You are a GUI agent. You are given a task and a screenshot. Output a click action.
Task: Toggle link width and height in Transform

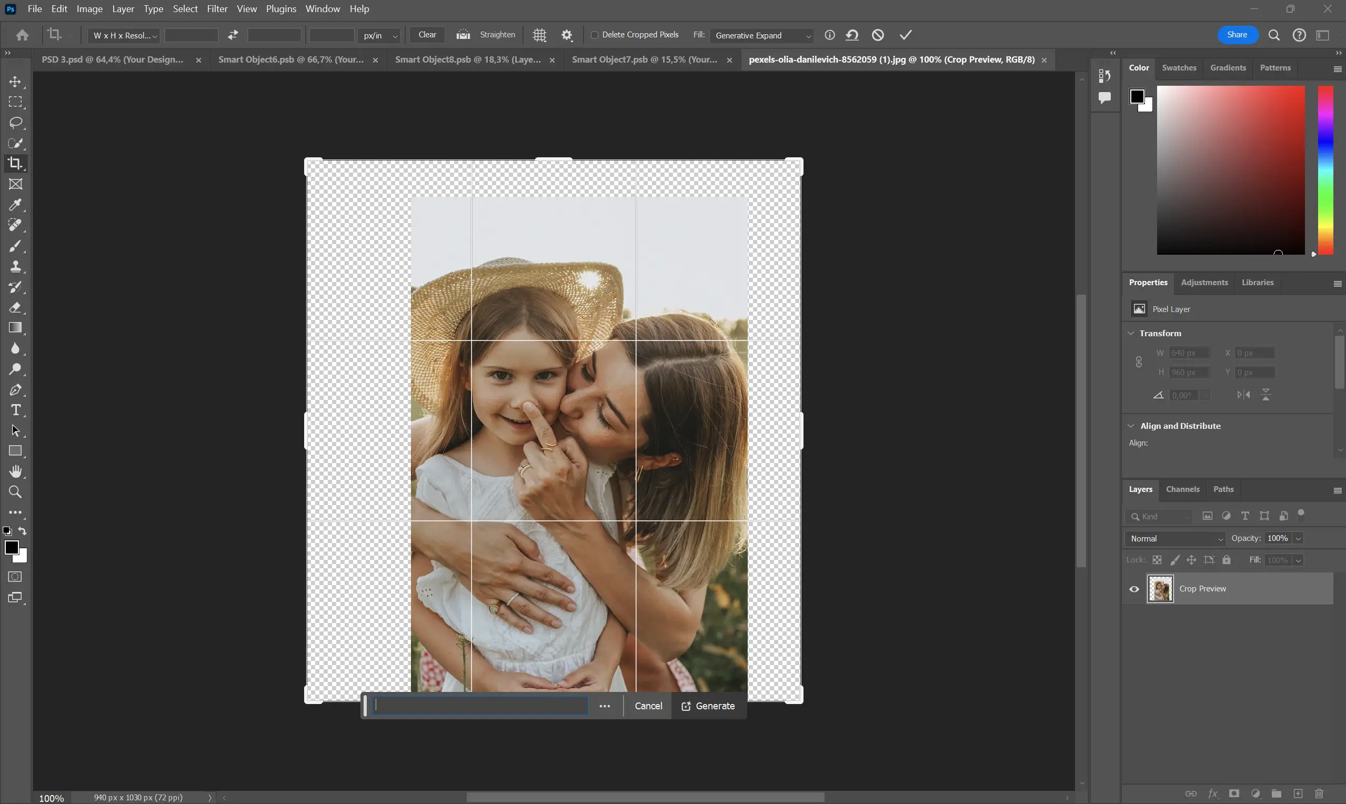[1139, 362]
